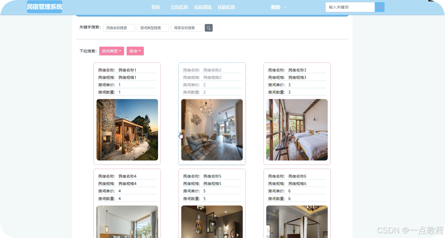Select the text 民宿名称5
Viewport: 445px width, 238px height.
pos(212,176)
